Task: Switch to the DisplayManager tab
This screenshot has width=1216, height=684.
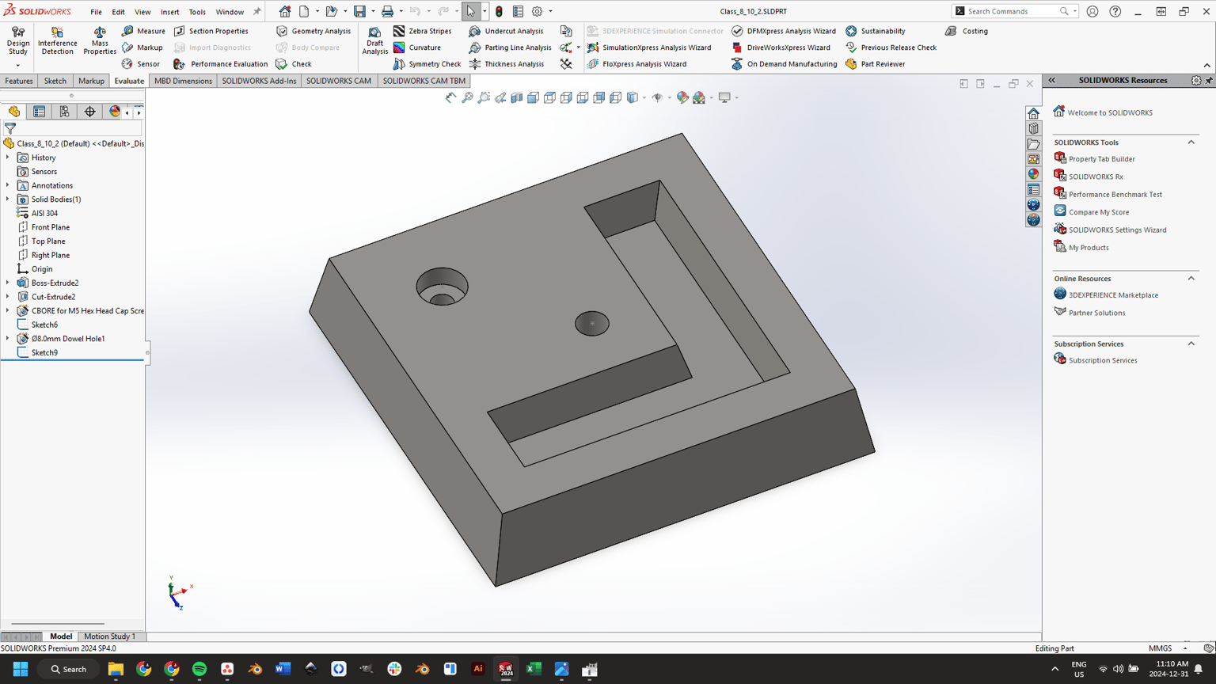Action: coord(115,112)
